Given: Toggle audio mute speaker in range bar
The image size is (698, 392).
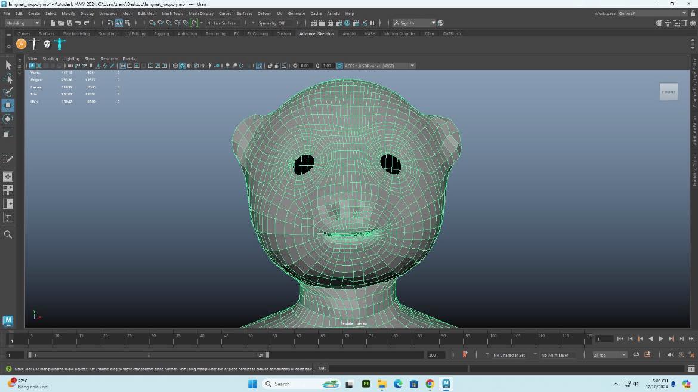Looking at the screenshot, I should (x=671, y=355).
